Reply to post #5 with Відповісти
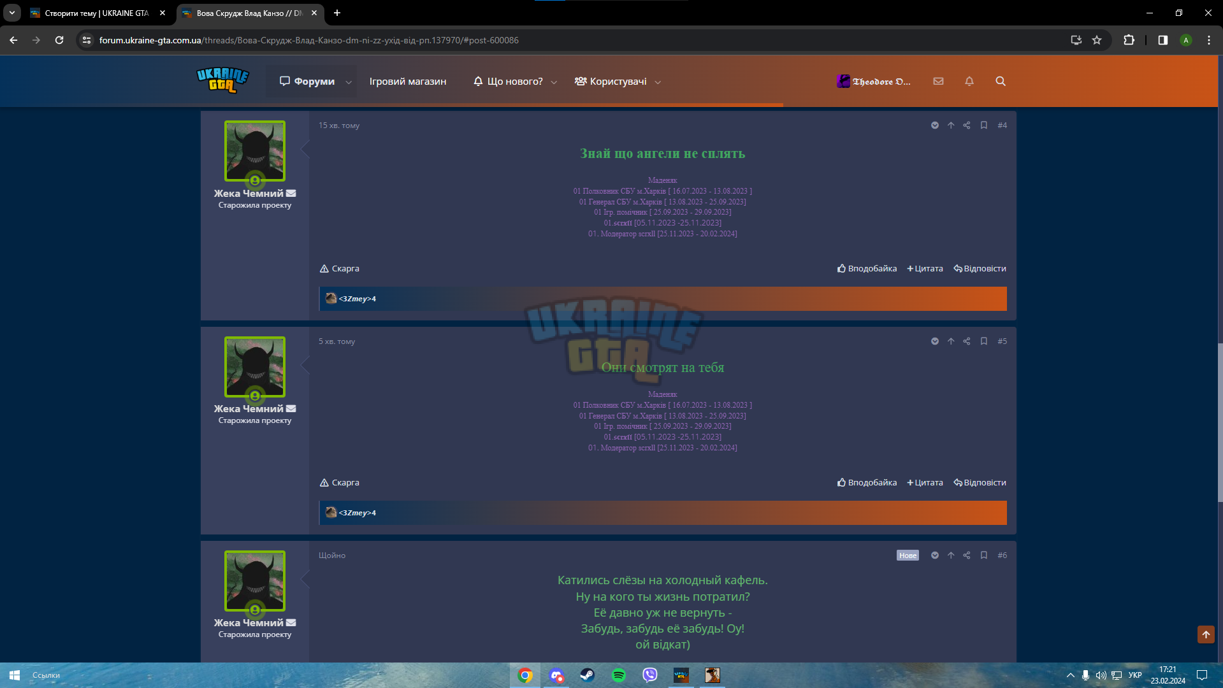 click(x=980, y=483)
